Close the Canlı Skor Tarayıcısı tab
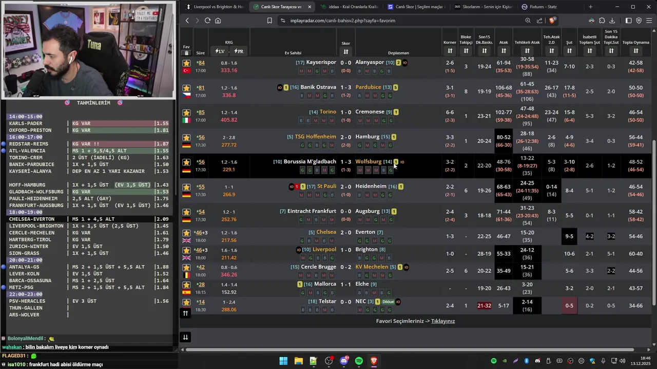This screenshot has width=657, height=369. [309, 7]
